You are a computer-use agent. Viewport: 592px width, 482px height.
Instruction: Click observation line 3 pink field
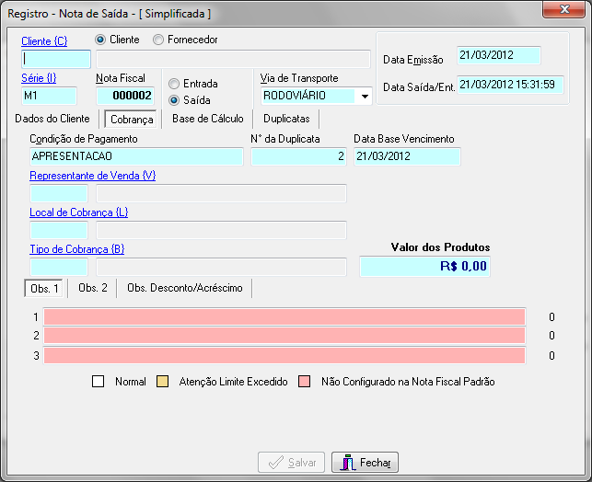(x=284, y=356)
